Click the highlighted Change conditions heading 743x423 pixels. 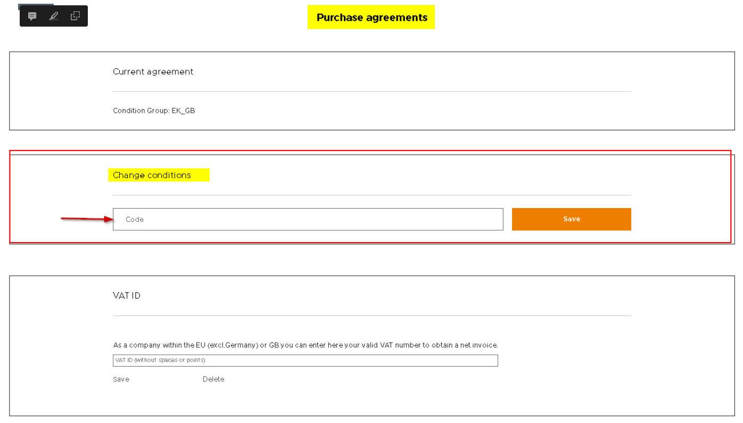pyautogui.click(x=152, y=175)
